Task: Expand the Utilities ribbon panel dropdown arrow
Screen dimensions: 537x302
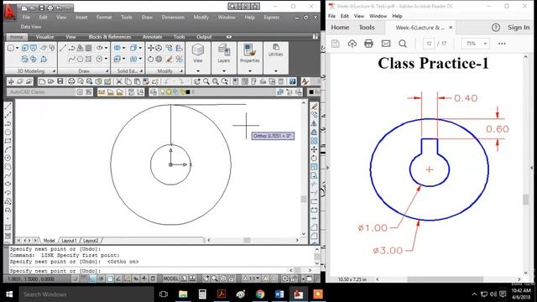Action: tap(276, 70)
